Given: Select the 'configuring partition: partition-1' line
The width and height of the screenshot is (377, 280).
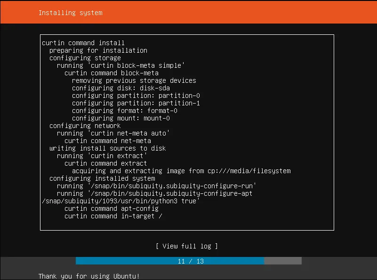Looking at the screenshot, I should click(136, 103).
